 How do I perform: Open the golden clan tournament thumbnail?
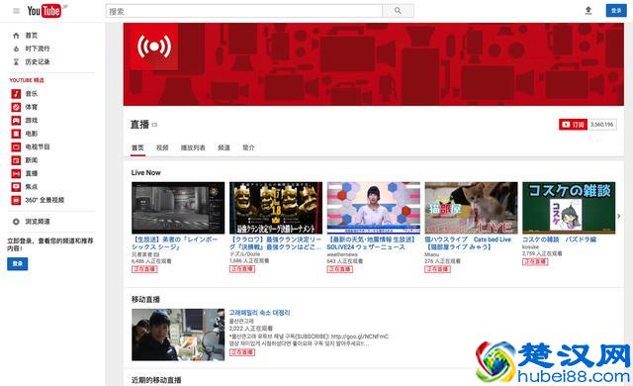tap(276, 208)
